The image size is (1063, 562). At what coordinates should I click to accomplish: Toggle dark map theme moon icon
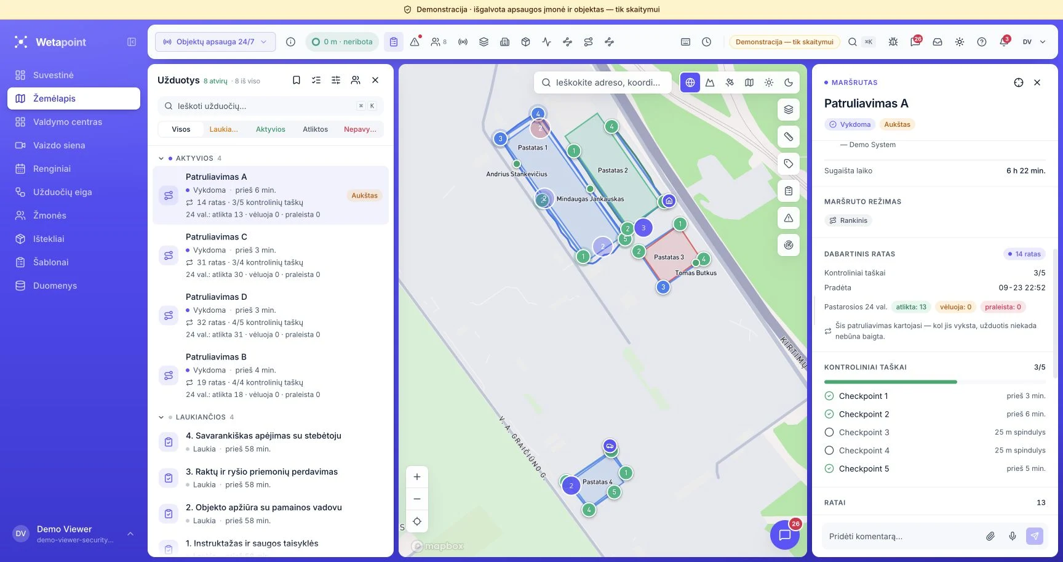[789, 82]
